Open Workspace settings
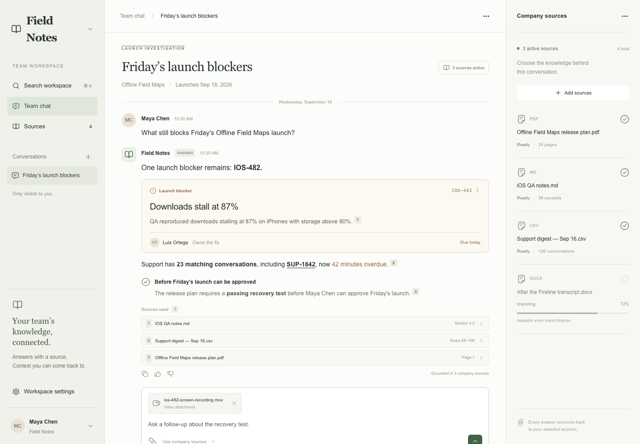The height and width of the screenshot is (444, 640). (x=52, y=392)
